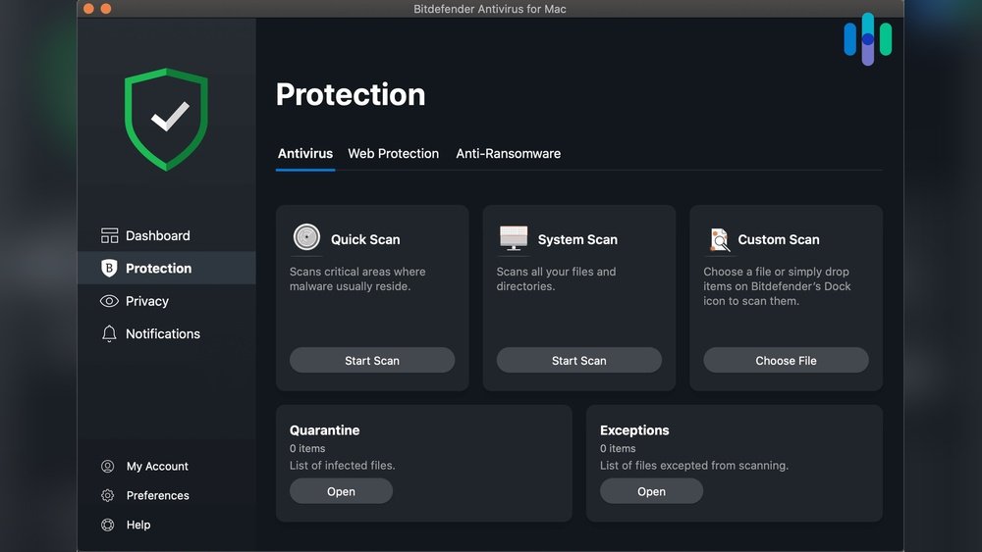The image size is (982, 552).
Task: Click the Quick Scan title
Action: (365, 239)
